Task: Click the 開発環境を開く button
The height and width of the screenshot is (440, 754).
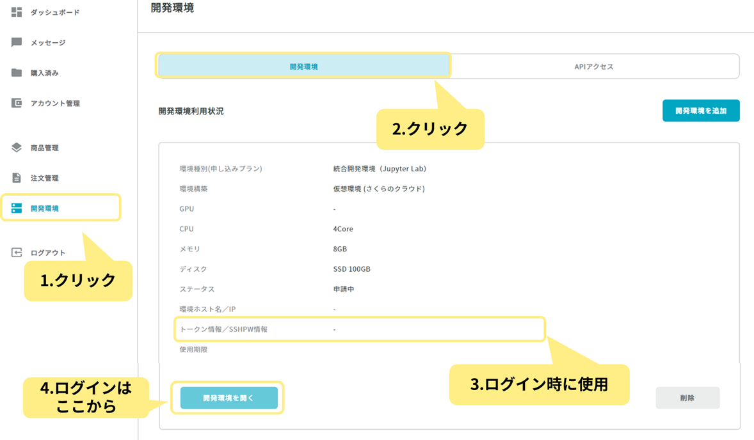Action: 229,398
